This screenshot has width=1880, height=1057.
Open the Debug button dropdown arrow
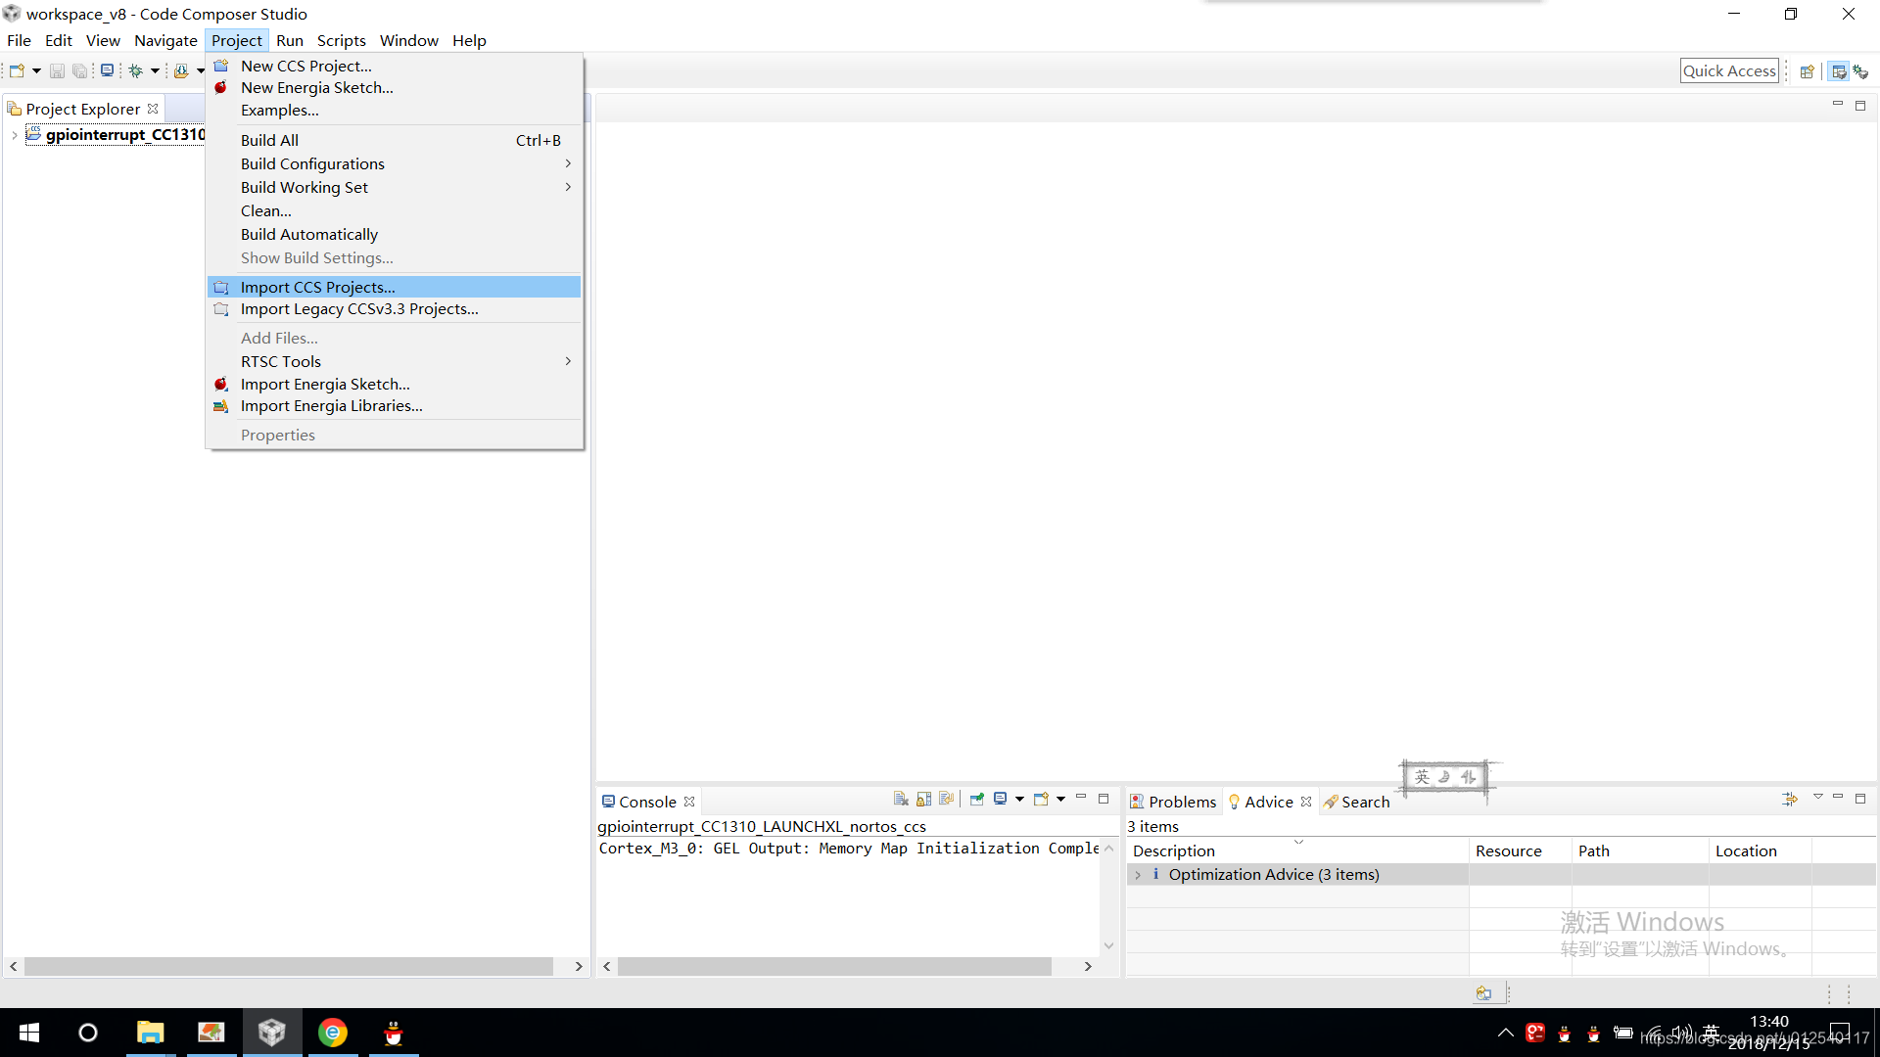[155, 70]
